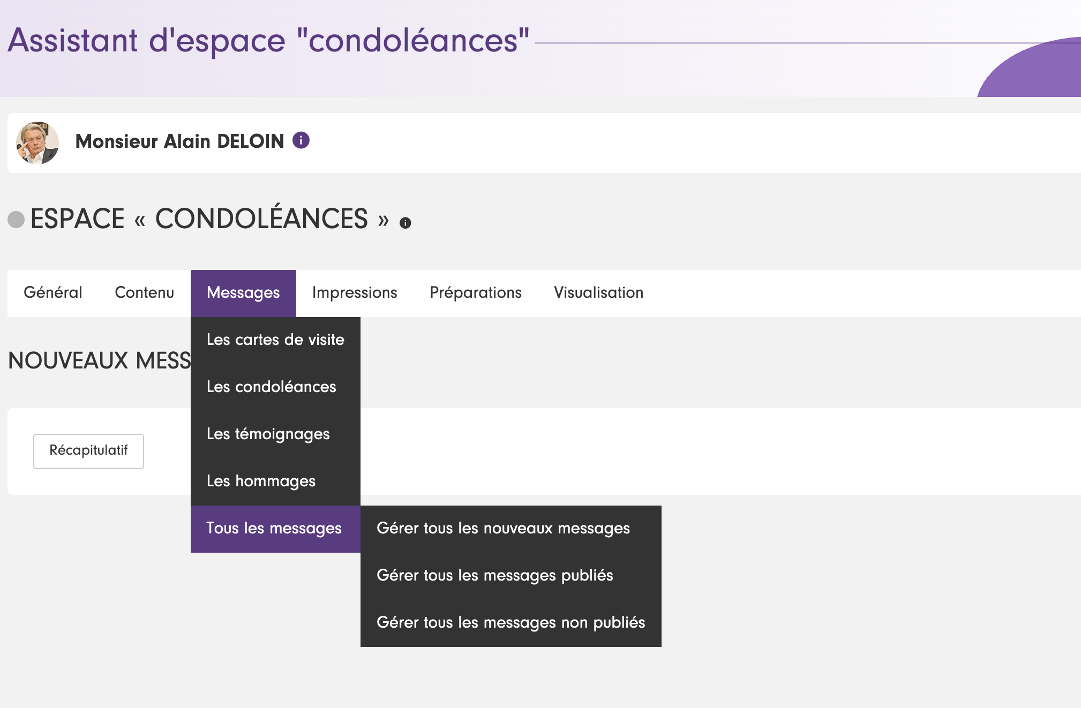Screen dimensions: 1081x708
Task: Go to the Préparations tab
Action: 476,292
